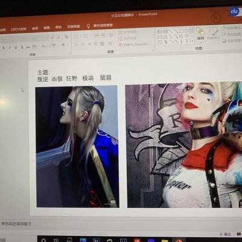Open the font dialog launcher arrow
Screen dimensions: 242x242
tap(70, 54)
